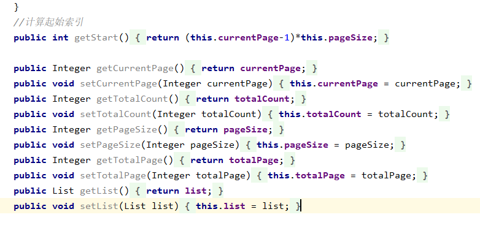Image resolution: width=480 pixels, height=228 pixels.
Task: Click closing fold brace of setTotalPage
Action: coord(422,175)
